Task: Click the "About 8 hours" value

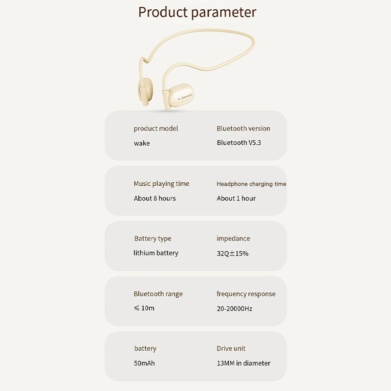Action: point(154,198)
